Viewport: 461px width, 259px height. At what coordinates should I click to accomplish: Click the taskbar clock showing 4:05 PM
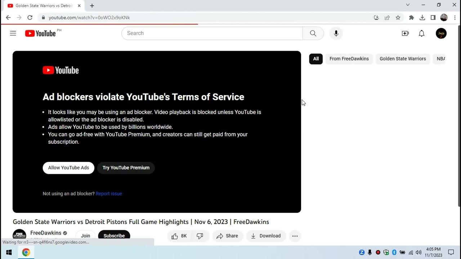pyautogui.click(x=433, y=252)
